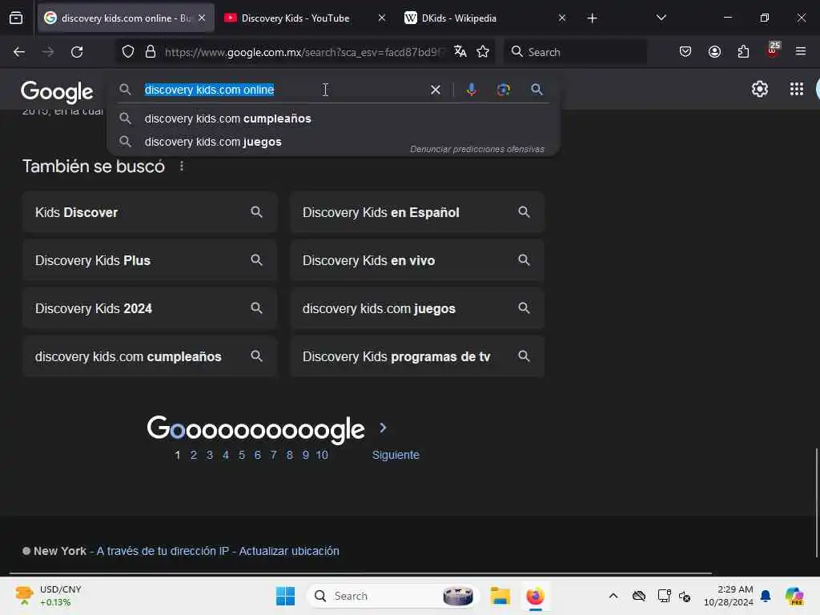Choose suggestion discovery kids.com cumpleaños
The width and height of the screenshot is (820, 615).
[x=332, y=119]
